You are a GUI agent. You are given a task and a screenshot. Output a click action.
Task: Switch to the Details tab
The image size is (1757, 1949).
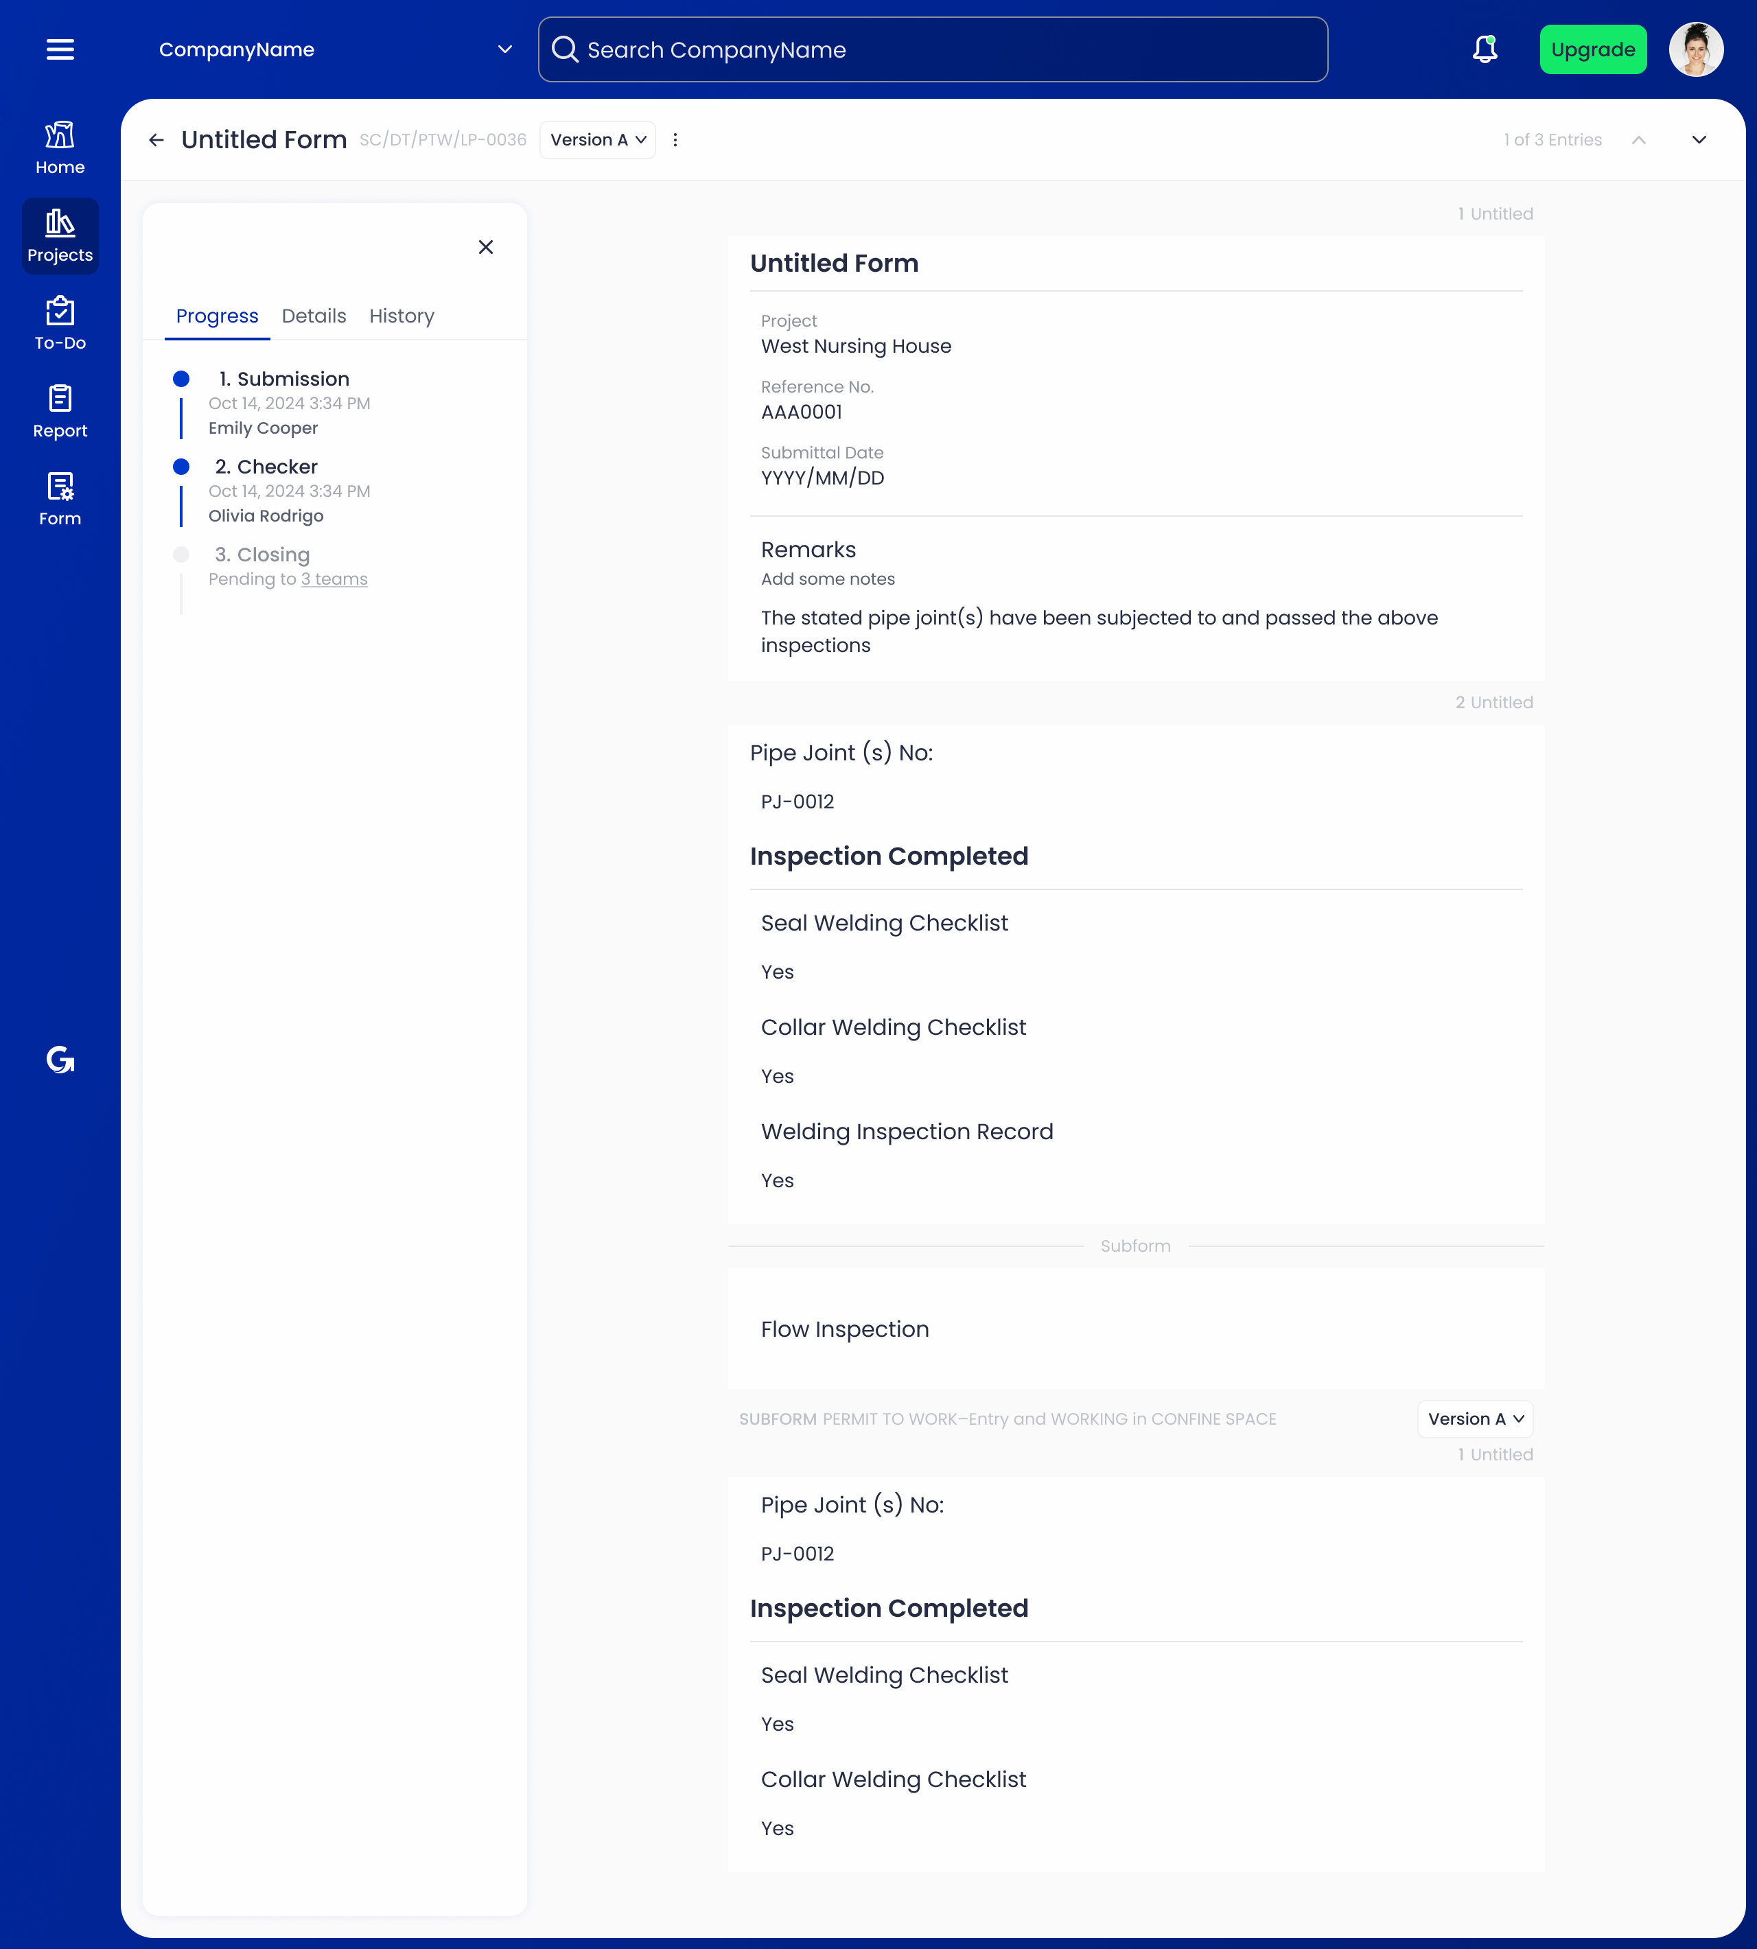pyautogui.click(x=314, y=316)
